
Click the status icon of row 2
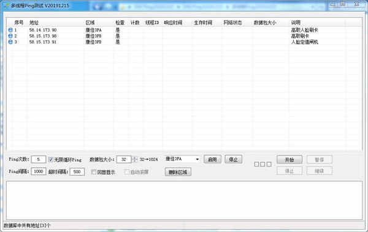point(10,36)
